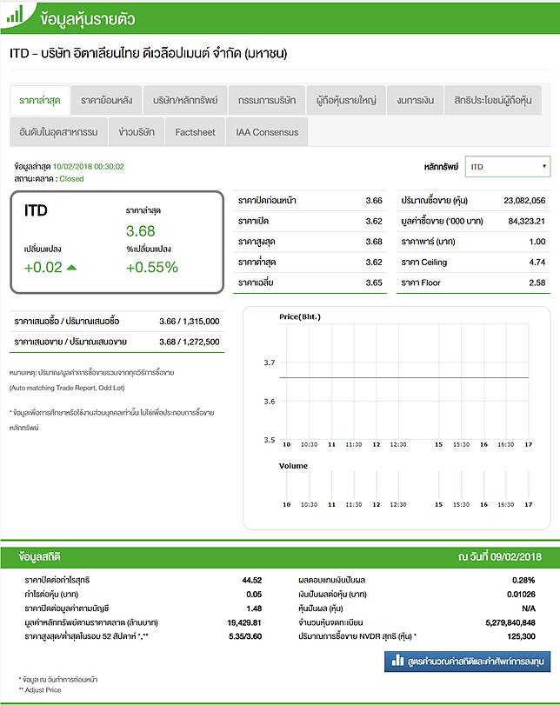The width and height of the screenshot is (560, 705).
Task: Click the dividend per share 0.01026
Action: (521, 595)
